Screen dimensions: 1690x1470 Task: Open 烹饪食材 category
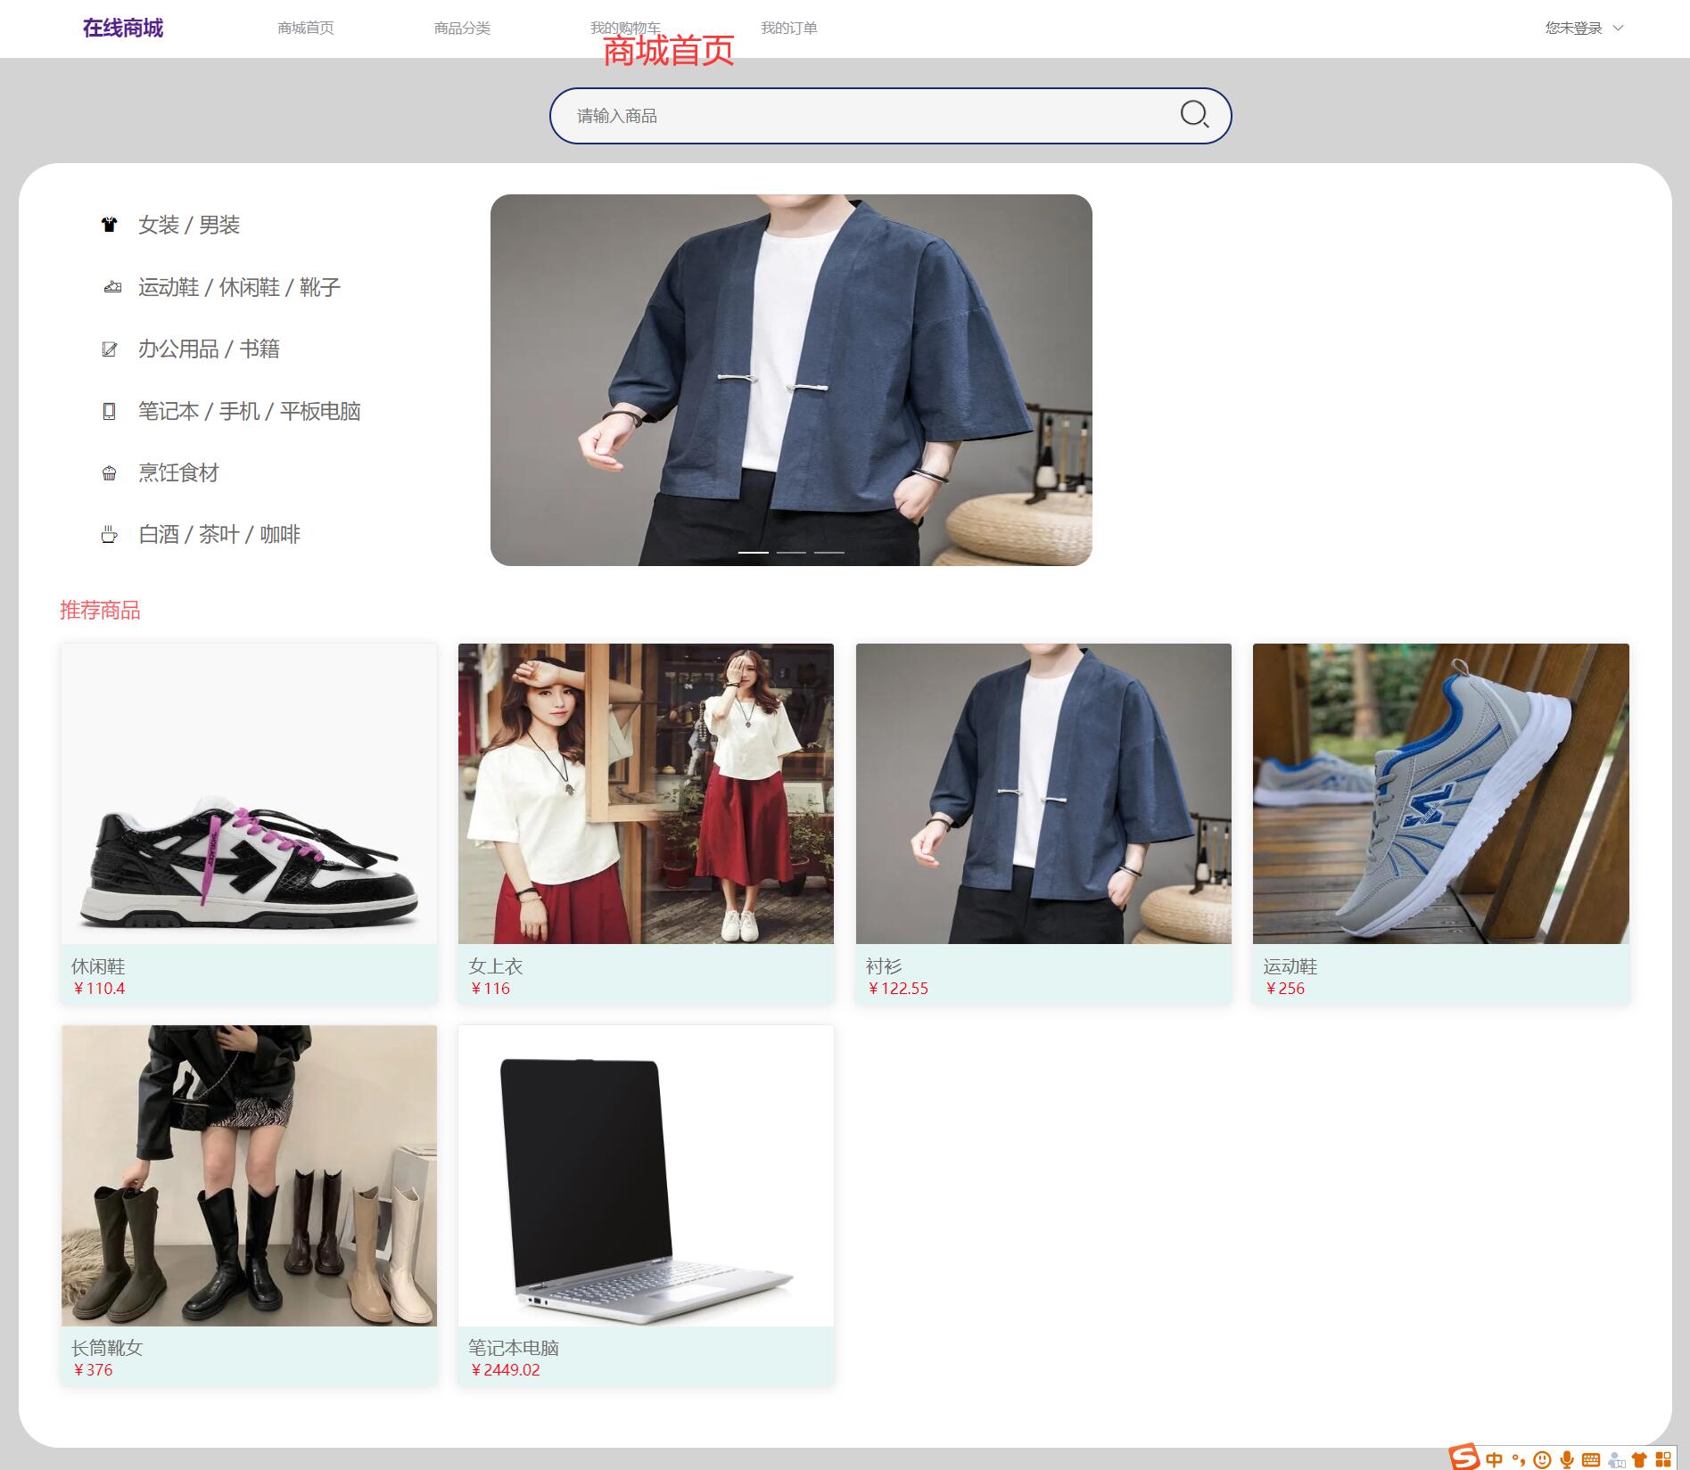click(x=178, y=473)
